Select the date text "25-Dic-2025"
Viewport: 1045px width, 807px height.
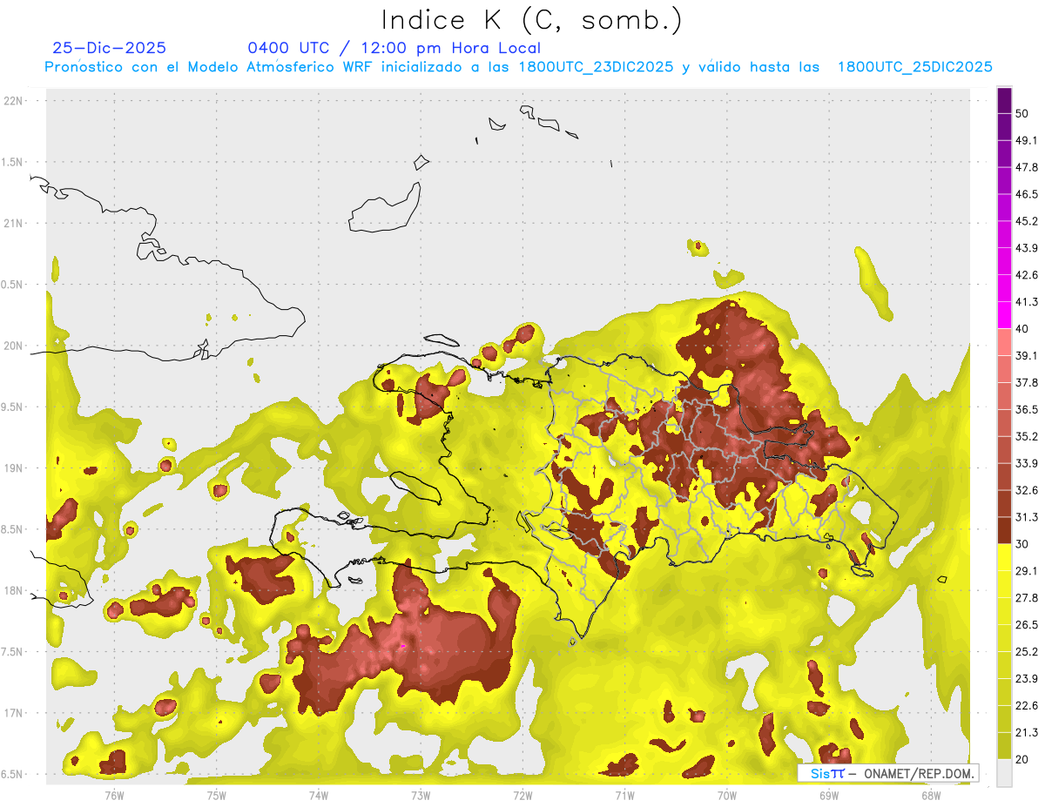pos(109,48)
